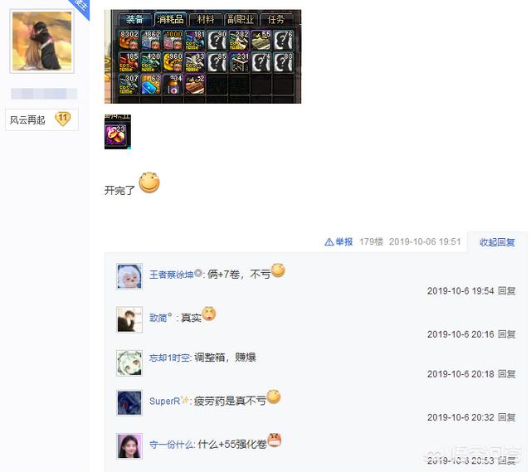Image resolution: width=531 pixels, height=472 pixels.
Task: Reply to the 19:54 comment with 回复
Action: tap(507, 291)
